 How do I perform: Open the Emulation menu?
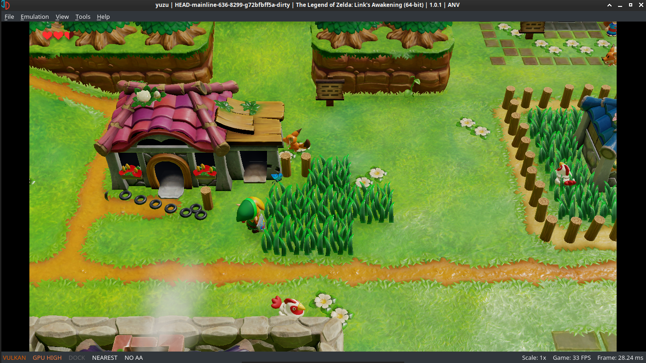(34, 16)
